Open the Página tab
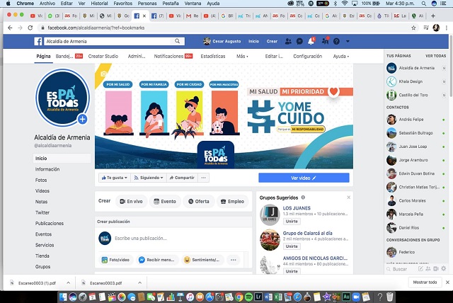453x303 pixels. [x=43, y=57]
